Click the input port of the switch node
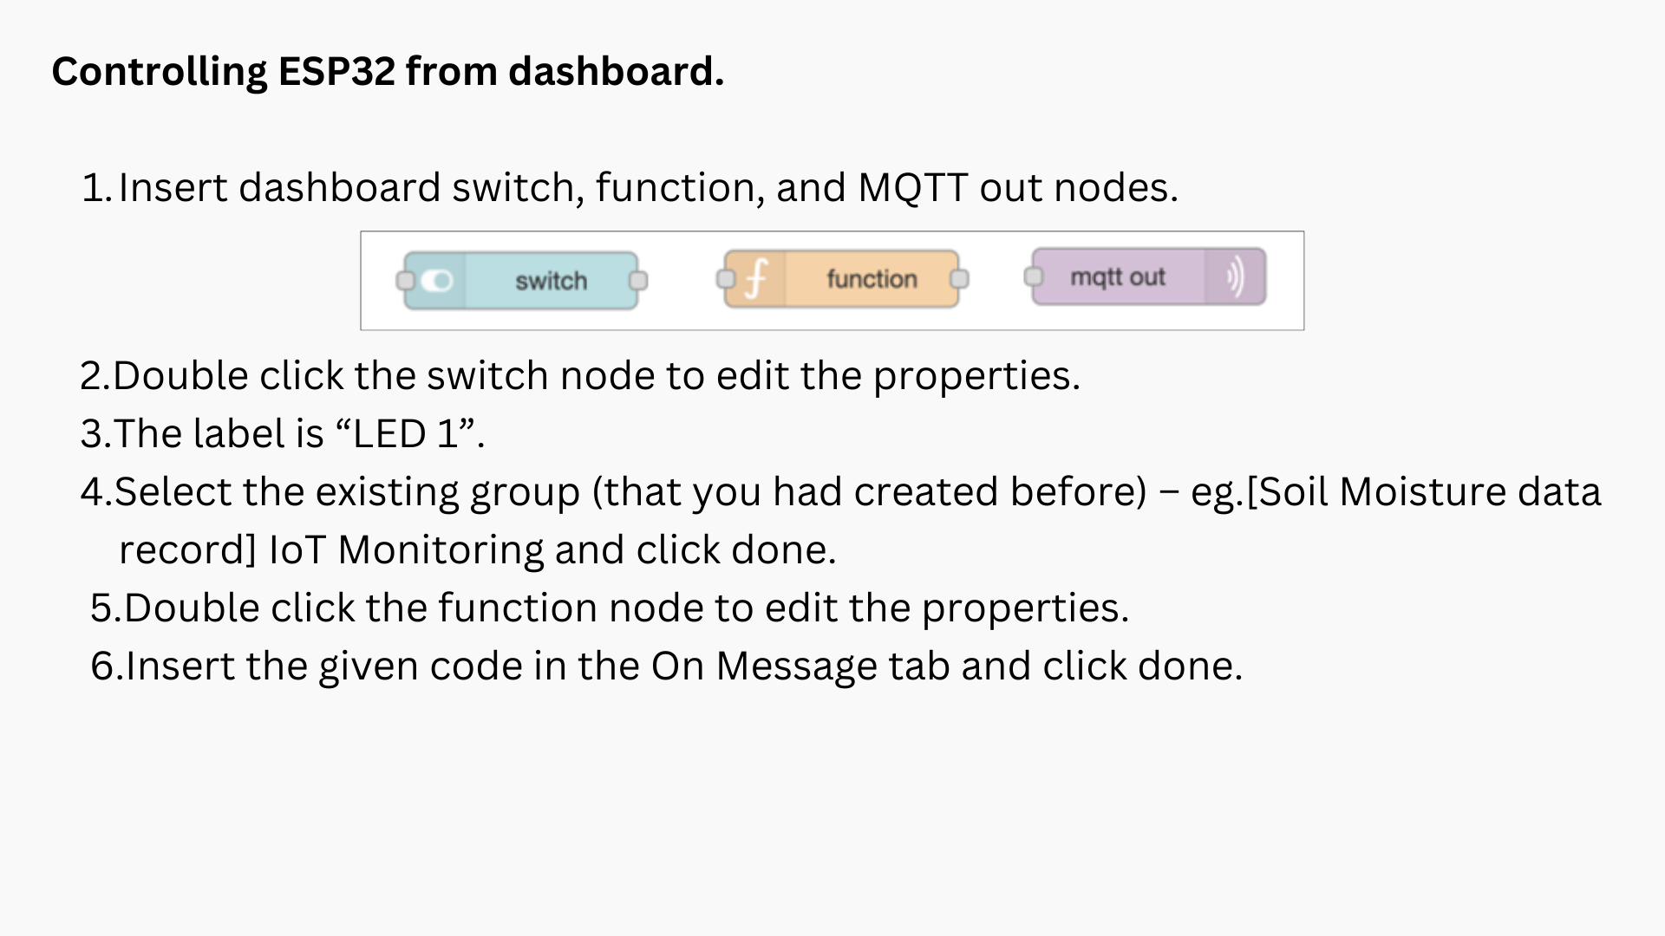This screenshot has height=936, width=1665. tap(404, 280)
